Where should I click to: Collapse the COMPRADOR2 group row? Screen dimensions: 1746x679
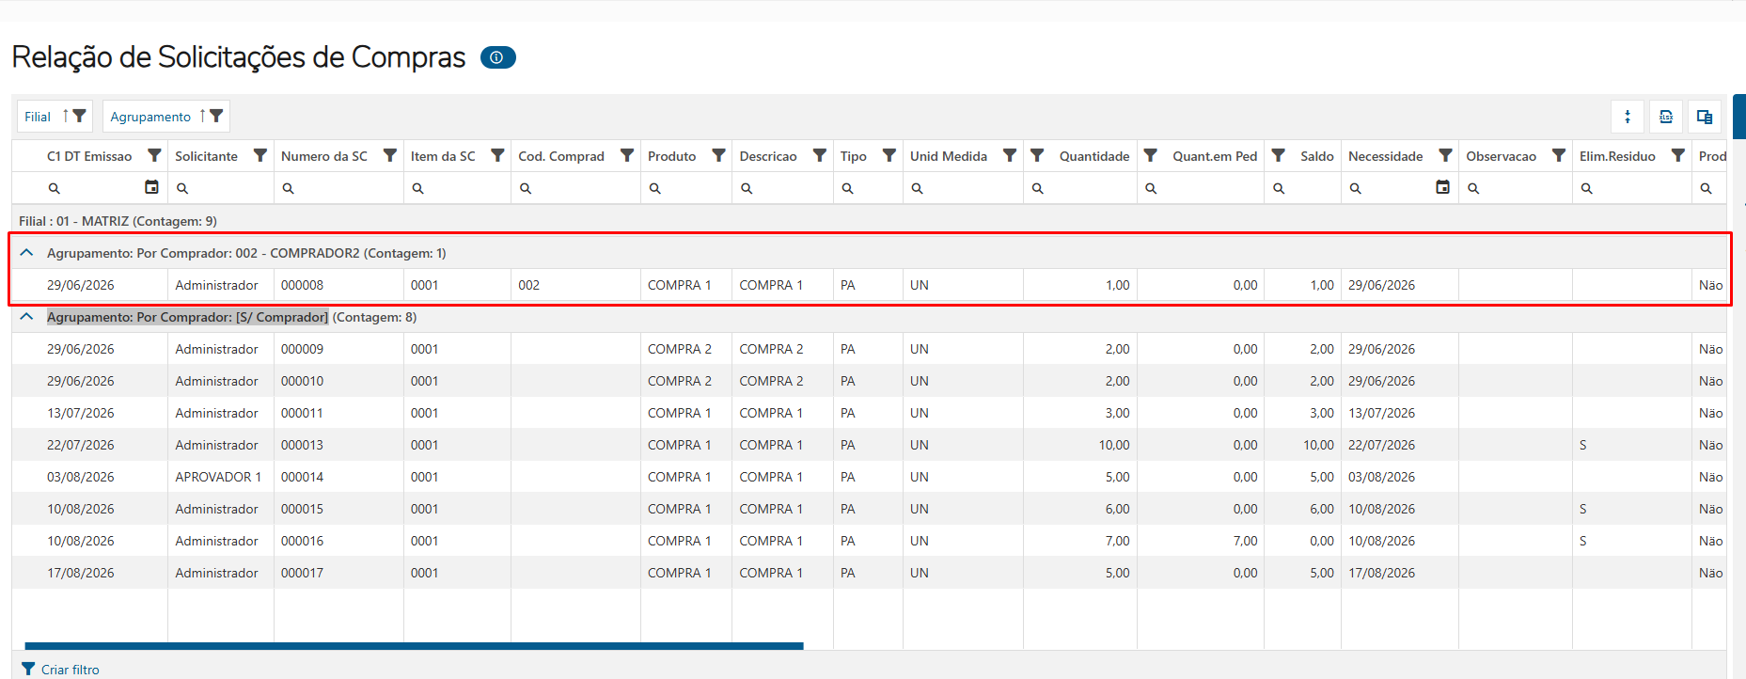click(26, 253)
